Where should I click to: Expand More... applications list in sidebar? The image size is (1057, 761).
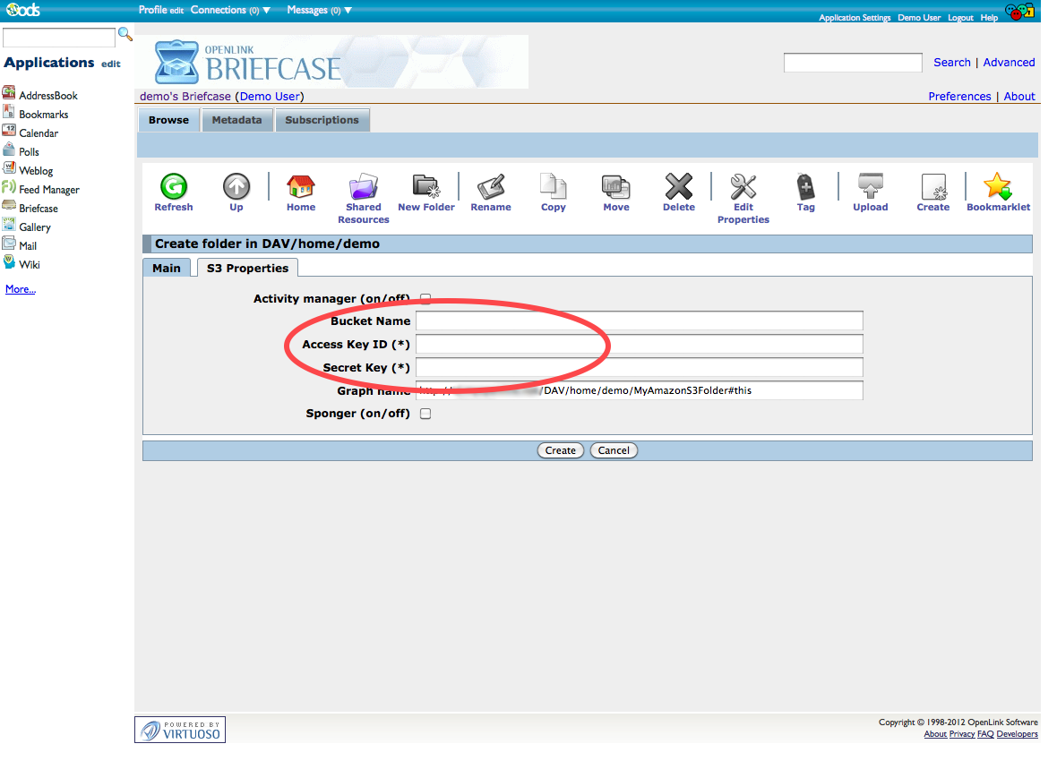pos(20,289)
